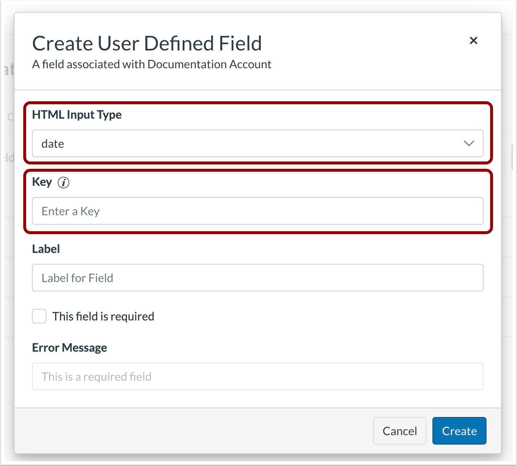Click the Error Message heading label
517x466 pixels.
(x=69, y=348)
